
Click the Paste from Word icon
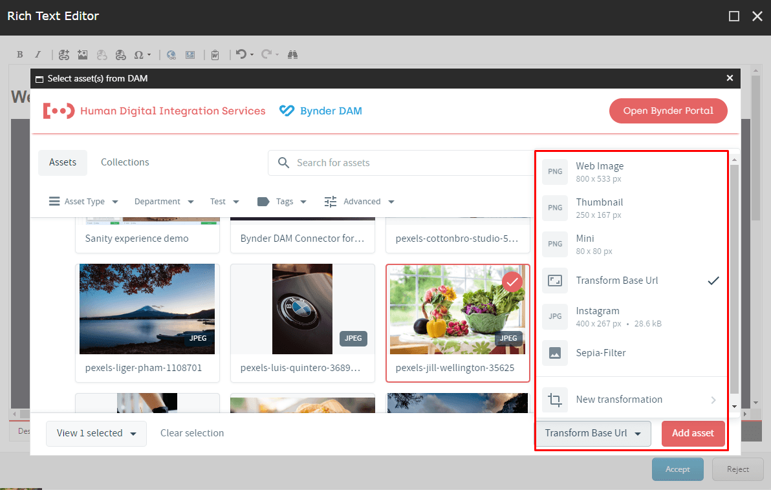point(215,55)
